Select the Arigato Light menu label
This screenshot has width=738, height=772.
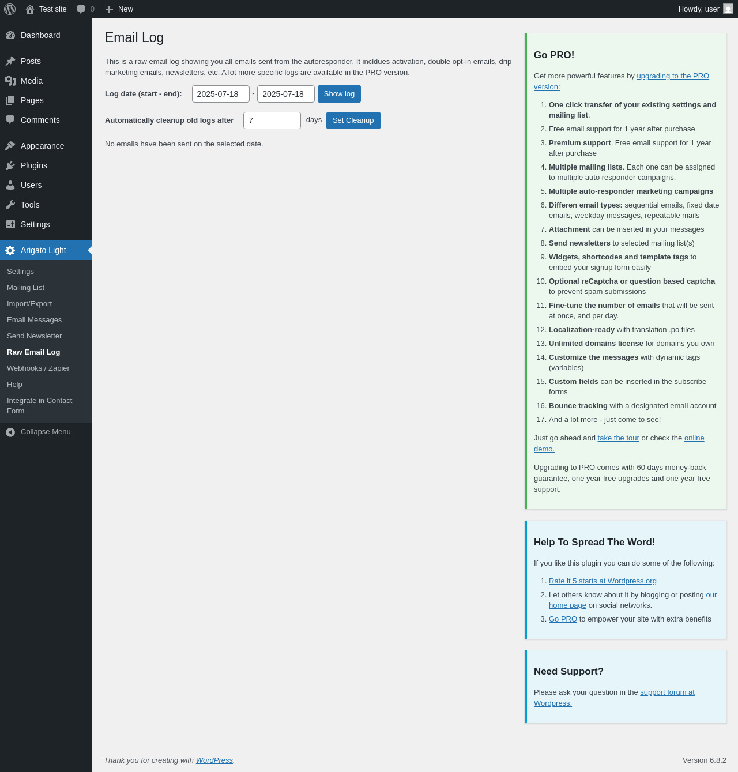point(43,250)
